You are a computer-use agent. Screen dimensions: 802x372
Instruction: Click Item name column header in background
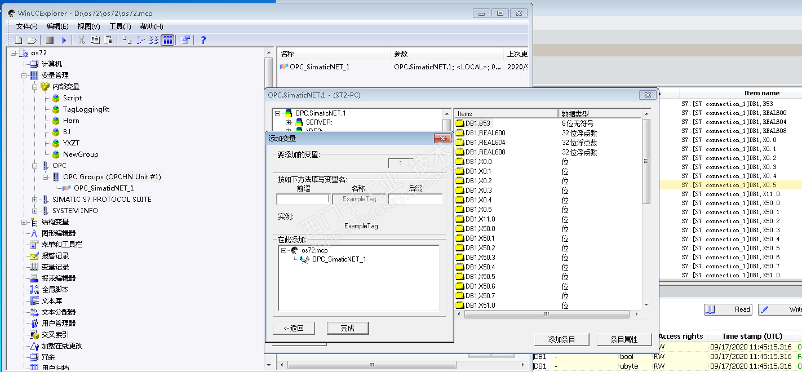(x=761, y=93)
